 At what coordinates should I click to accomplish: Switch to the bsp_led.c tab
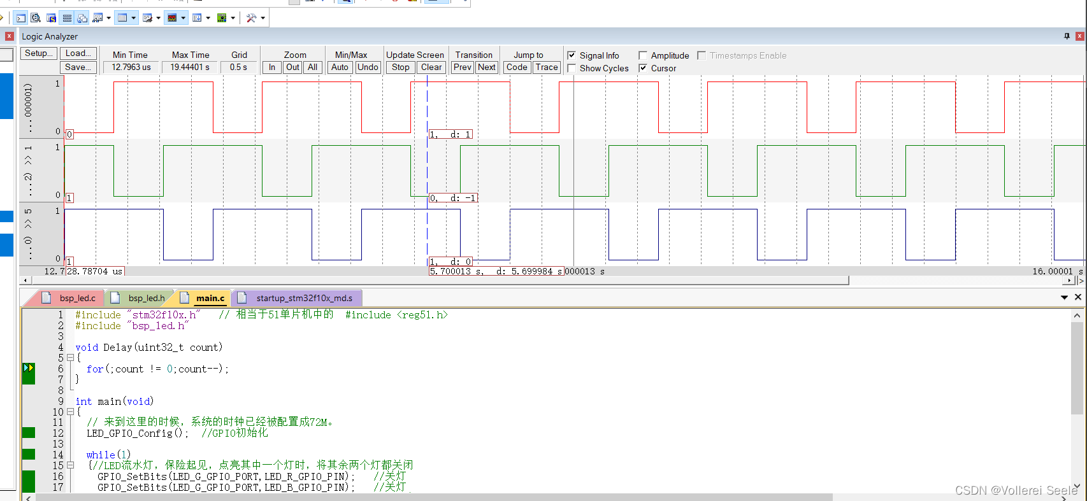point(69,298)
